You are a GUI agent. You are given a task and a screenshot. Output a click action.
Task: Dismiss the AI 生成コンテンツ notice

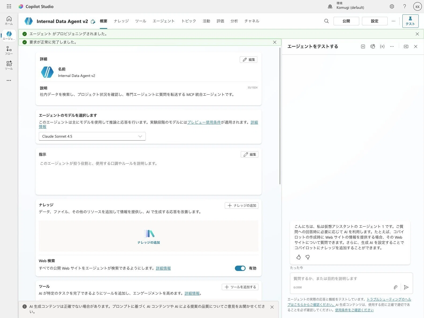point(272,307)
